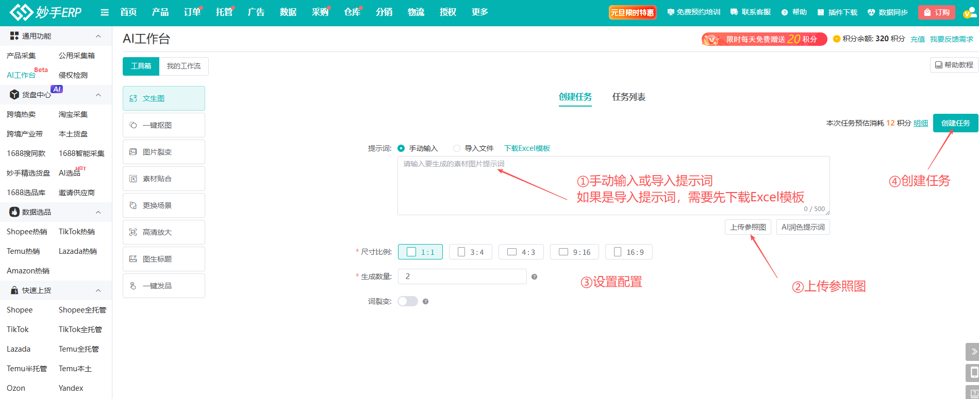Image resolution: width=979 pixels, height=399 pixels.
Task: Select the 文生图 tool icon
Action: pyautogui.click(x=133, y=98)
